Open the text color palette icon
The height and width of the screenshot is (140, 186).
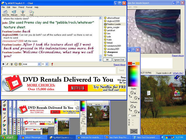tap(16, 64)
